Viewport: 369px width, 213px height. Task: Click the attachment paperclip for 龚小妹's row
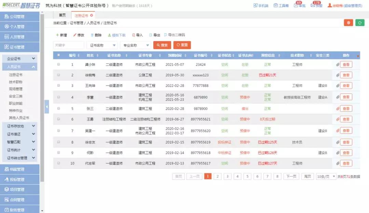[x=337, y=64]
